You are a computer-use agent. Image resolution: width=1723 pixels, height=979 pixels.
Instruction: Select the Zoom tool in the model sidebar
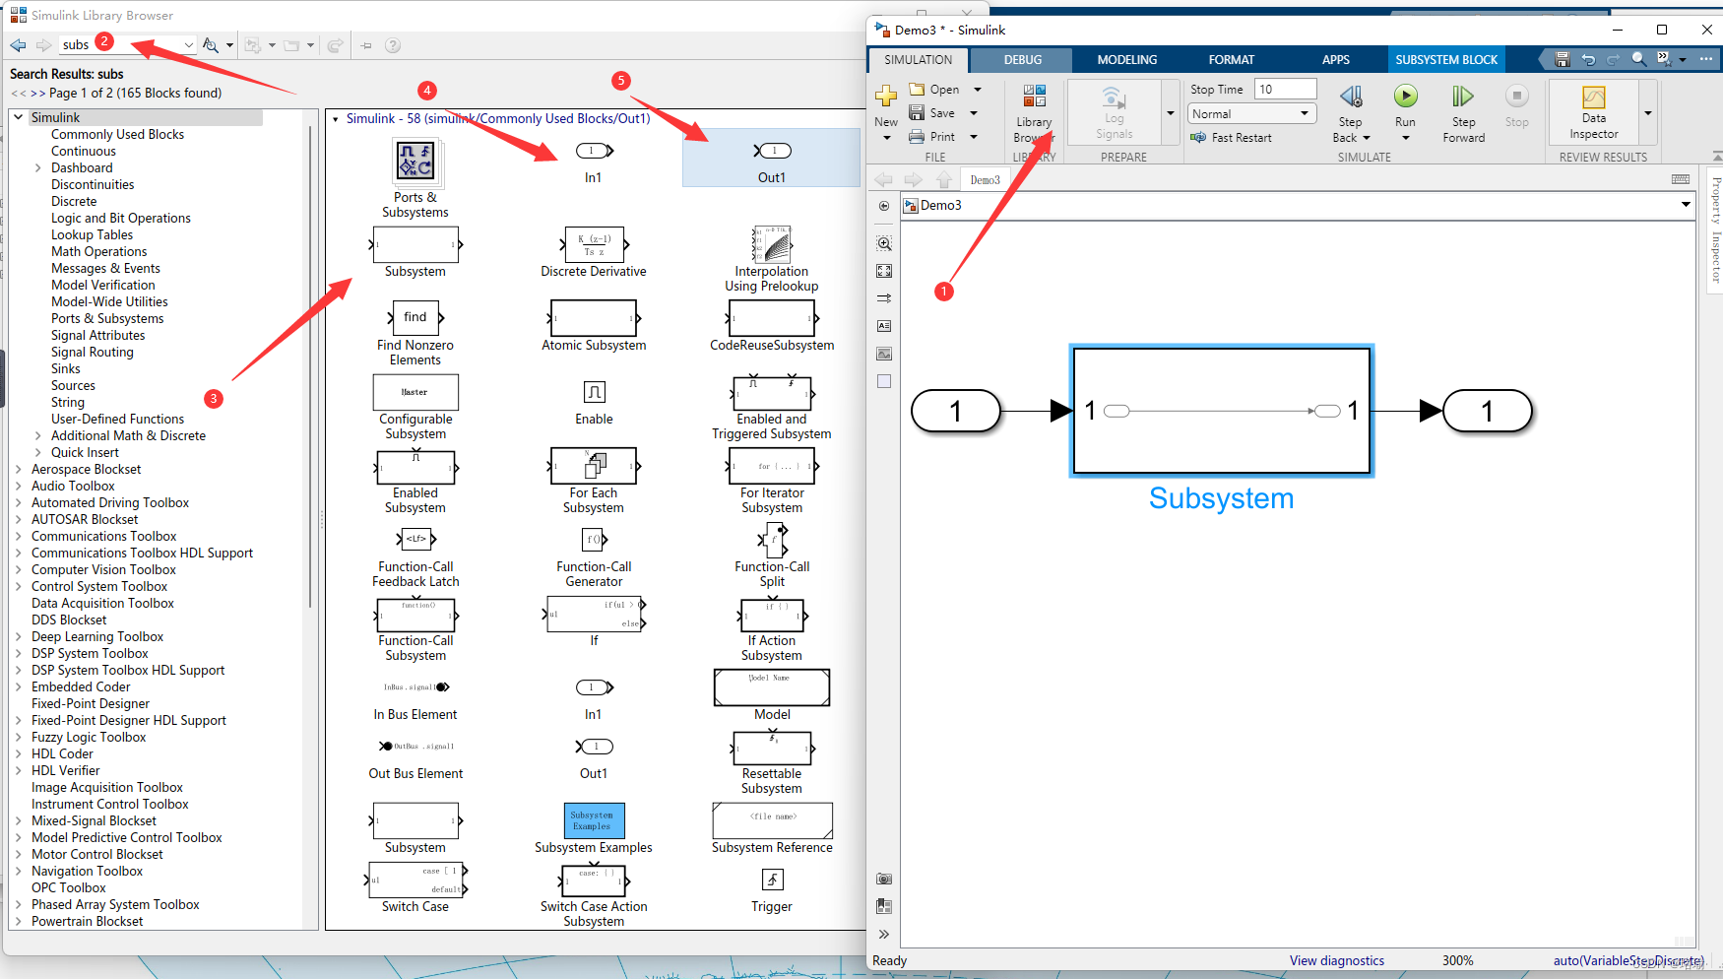[x=883, y=243]
